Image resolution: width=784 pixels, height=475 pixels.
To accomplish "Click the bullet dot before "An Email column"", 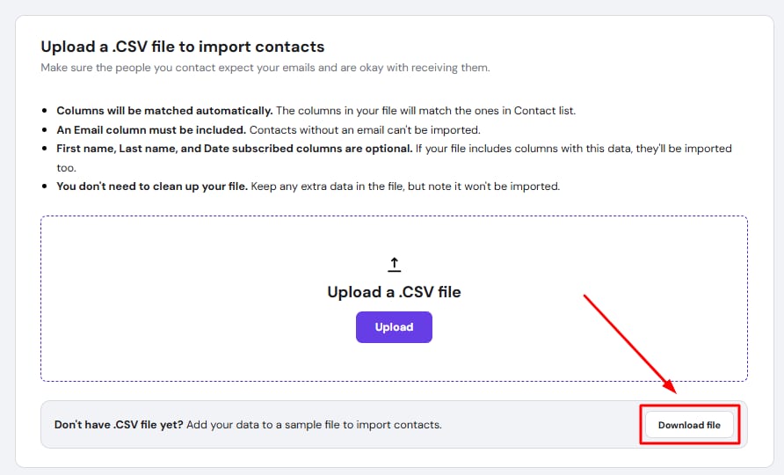I will (x=46, y=129).
